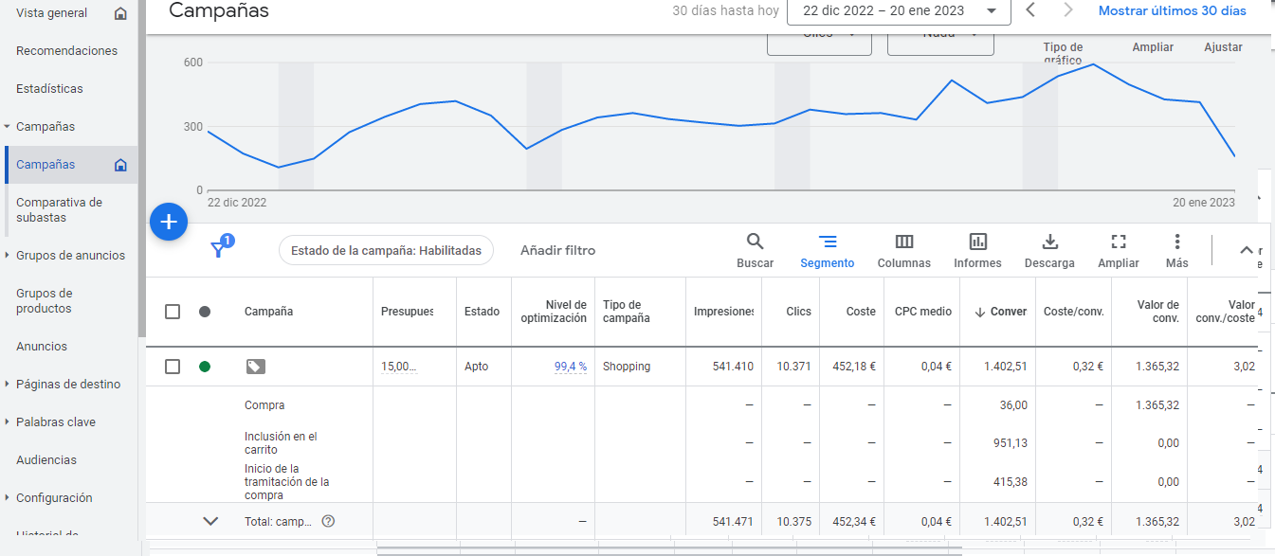
Task: Open Buscar search in the table toolbar
Action: coord(755,251)
